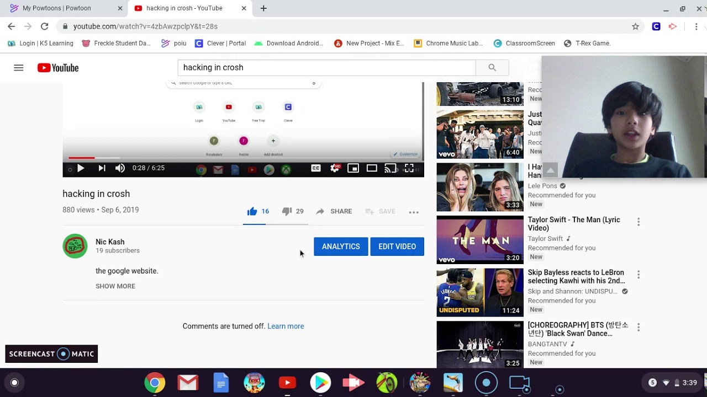Viewport: 707px width, 397px height.
Task: Click the ChromeOS launcher button
Action: point(14,383)
